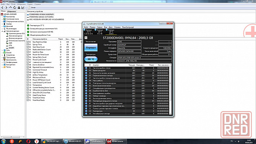256x144 pixels.
Task: Click the user profile toolbar icon
Action: click(19, 8)
